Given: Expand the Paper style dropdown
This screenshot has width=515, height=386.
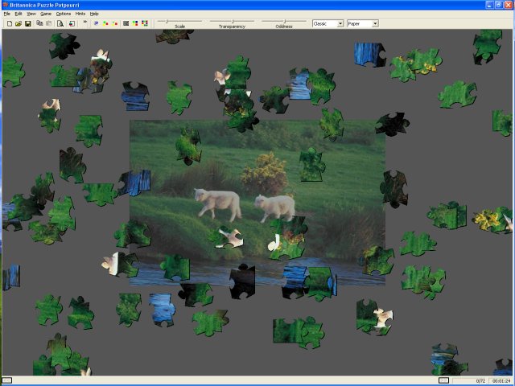Looking at the screenshot, I should (363, 23).
